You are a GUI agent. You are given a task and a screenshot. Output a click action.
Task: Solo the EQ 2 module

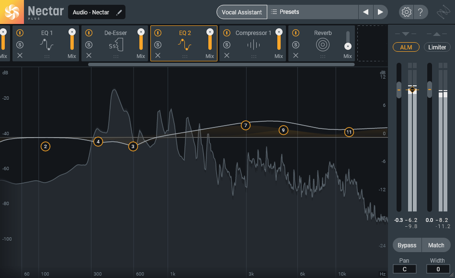tap(158, 45)
